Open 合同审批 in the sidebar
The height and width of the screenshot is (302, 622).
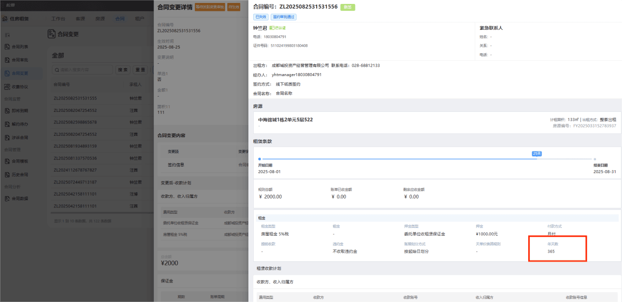pyautogui.click(x=21, y=60)
